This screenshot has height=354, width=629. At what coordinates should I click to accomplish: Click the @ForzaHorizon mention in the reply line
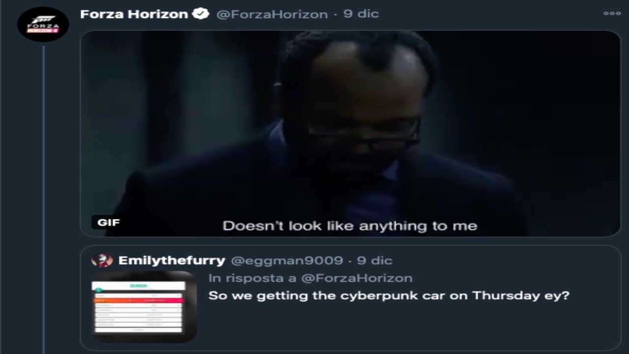[357, 278]
